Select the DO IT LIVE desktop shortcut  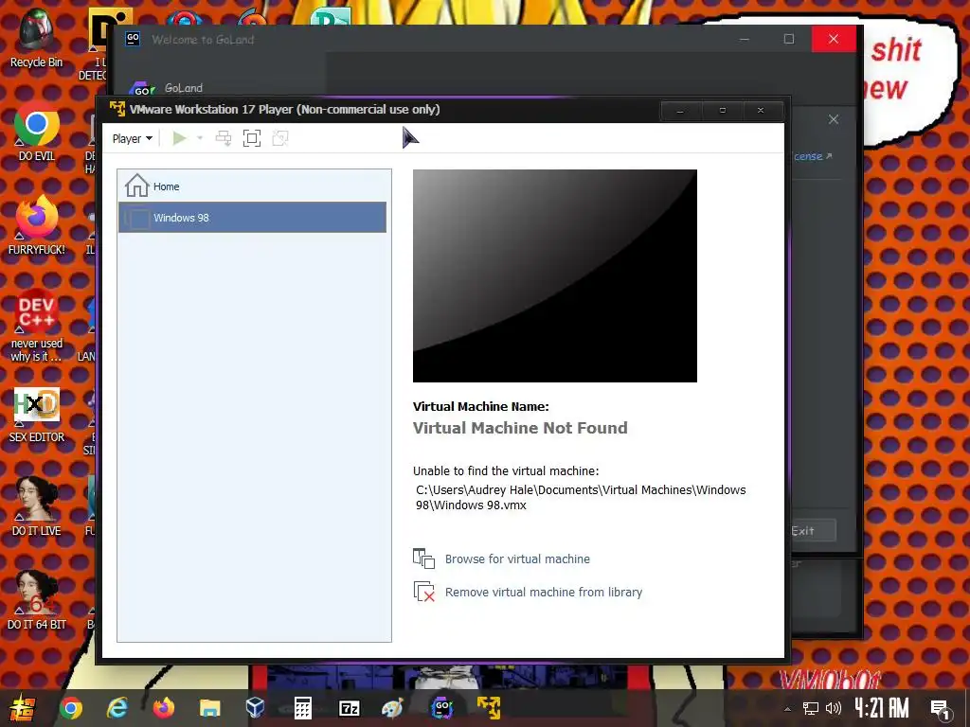(37, 507)
